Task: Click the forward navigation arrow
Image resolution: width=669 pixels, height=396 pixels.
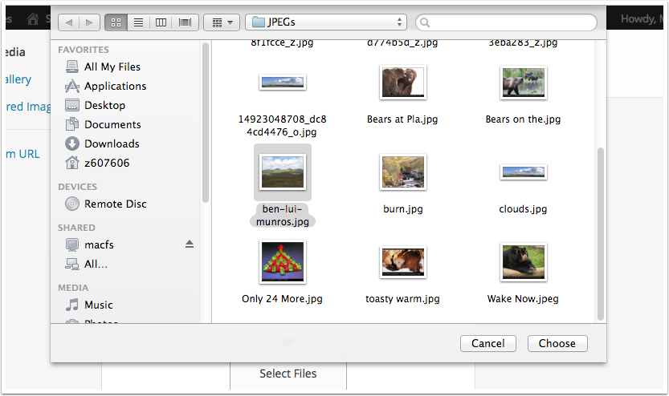Action: click(89, 22)
